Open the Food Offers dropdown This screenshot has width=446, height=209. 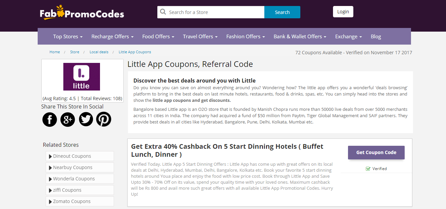158,37
